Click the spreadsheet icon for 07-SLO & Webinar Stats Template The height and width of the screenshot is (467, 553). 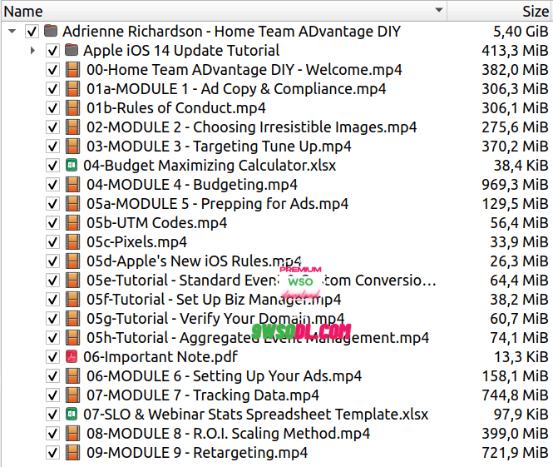pos(72,414)
